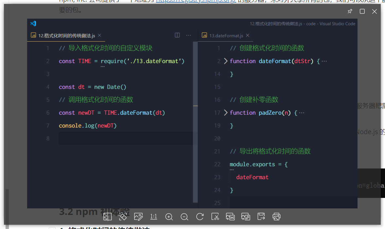Click the convert image to PDF icon
385x229 pixels.
[246, 217]
